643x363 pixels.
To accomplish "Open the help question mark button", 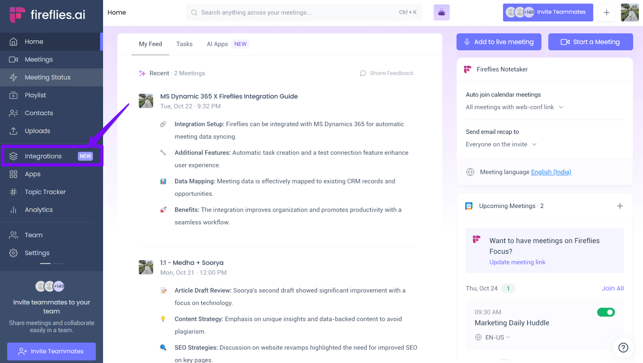I will [623, 347].
